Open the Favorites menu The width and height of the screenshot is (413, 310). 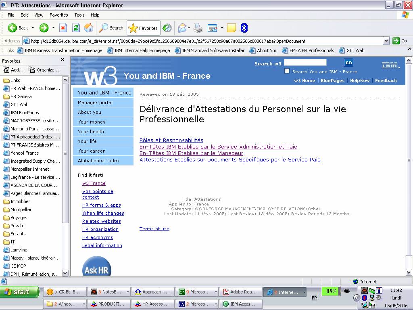[x=58, y=15]
